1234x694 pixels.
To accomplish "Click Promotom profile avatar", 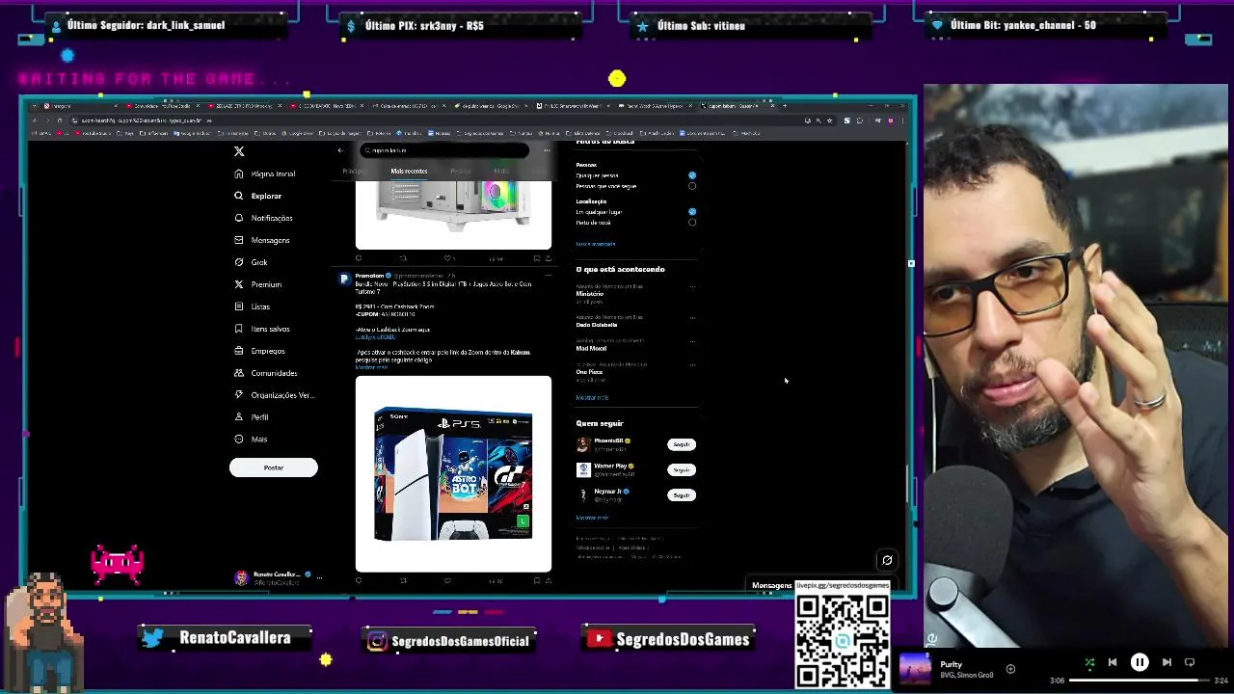I will coord(344,279).
